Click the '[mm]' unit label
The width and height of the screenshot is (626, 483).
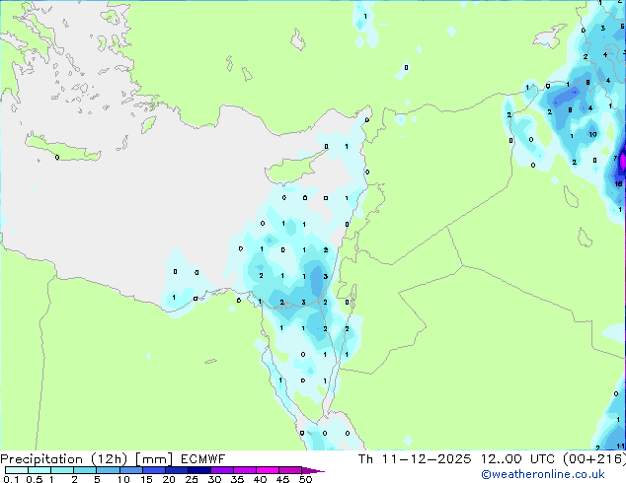pyautogui.click(x=154, y=459)
